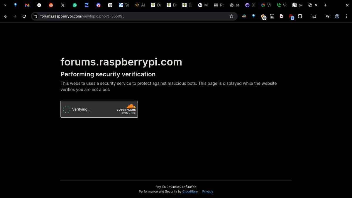The height and width of the screenshot is (198, 352).
Task: Click the 'Performing security verification' heading
Action: point(108,74)
